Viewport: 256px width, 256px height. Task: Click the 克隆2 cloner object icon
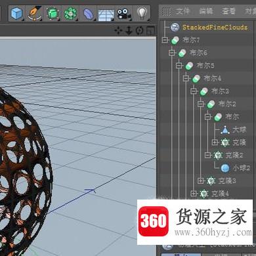coord(218,156)
